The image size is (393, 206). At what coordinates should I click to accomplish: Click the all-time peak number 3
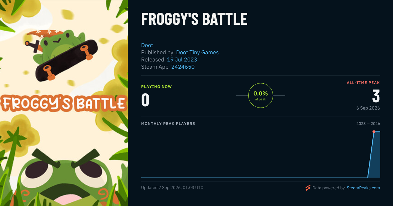376,96
